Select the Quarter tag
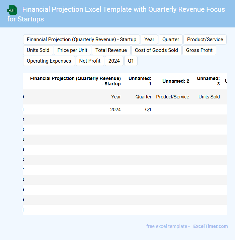 [171, 39]
